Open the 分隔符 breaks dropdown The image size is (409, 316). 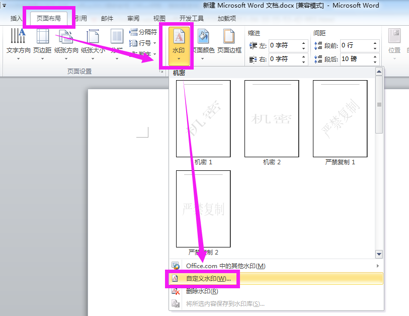click(x=143, y=32)
